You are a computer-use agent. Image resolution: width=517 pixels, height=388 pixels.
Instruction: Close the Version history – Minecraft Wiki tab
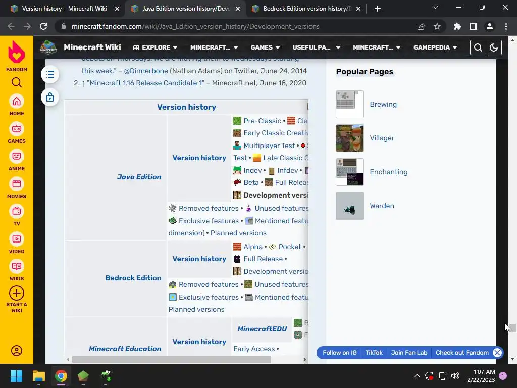(117, 9)
